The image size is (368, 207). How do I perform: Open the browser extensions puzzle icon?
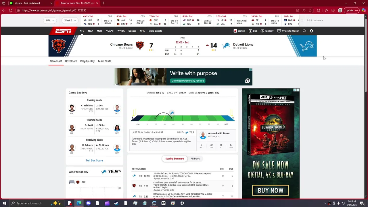[318, 10]
